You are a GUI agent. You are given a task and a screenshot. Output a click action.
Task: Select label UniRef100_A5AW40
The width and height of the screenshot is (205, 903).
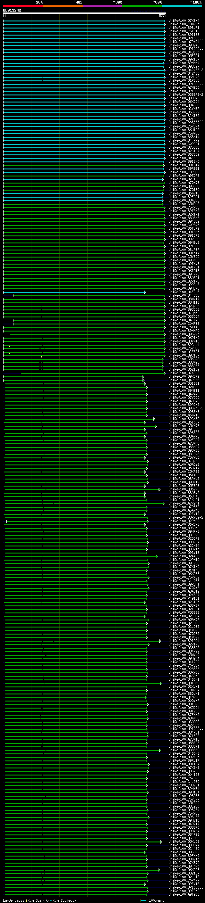pyautogui.click(x=184, y=511)
